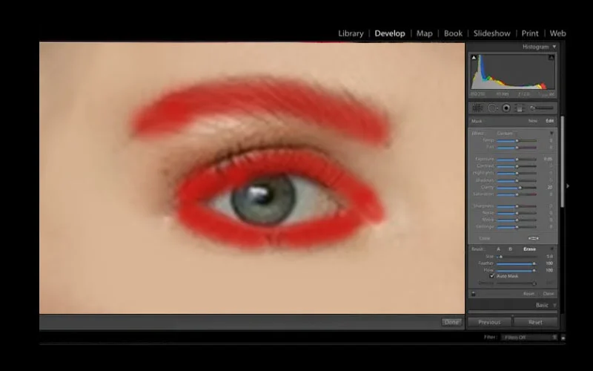Click Done below the photo
The height and width of the screenshot is (371, 593).
(451, 322)
